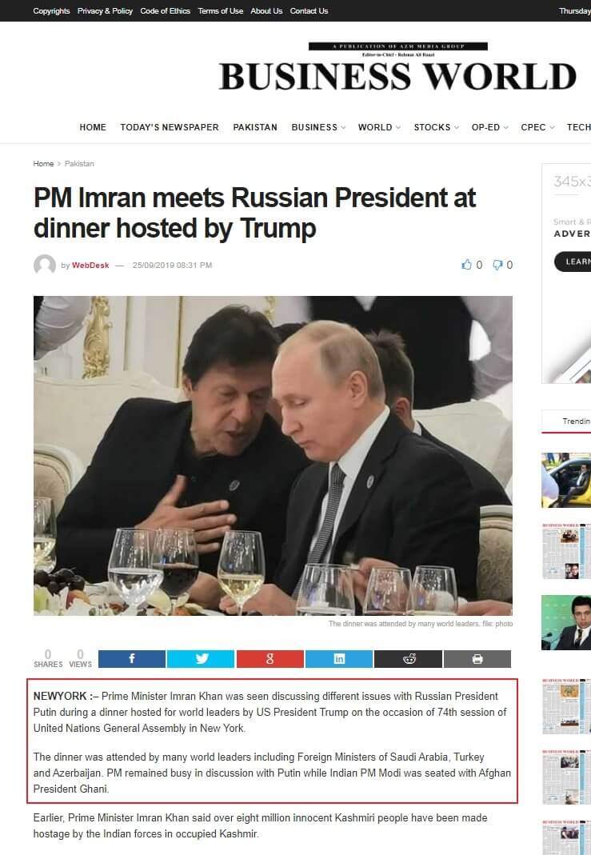
Task: Share via Google Plus button
Action: (270, 659)
